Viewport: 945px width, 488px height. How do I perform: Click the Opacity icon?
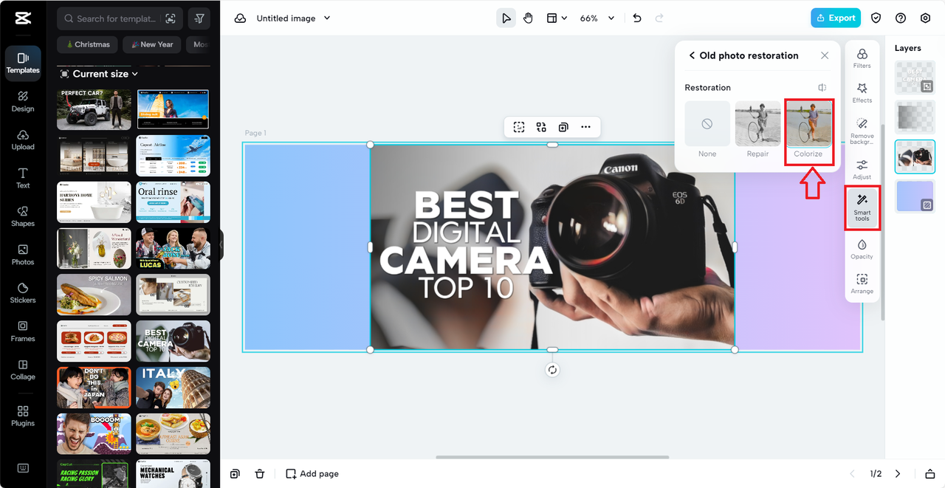[862, 248]
